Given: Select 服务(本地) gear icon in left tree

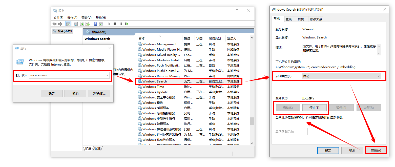Looking at the screenshot, I should pyautogui.click(x=54, y=31).
